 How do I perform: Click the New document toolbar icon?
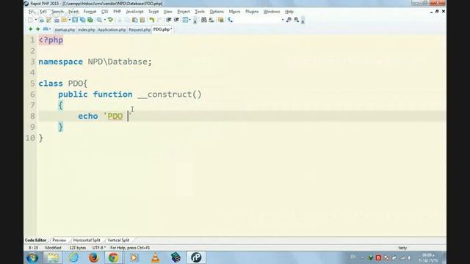(30, 20)
